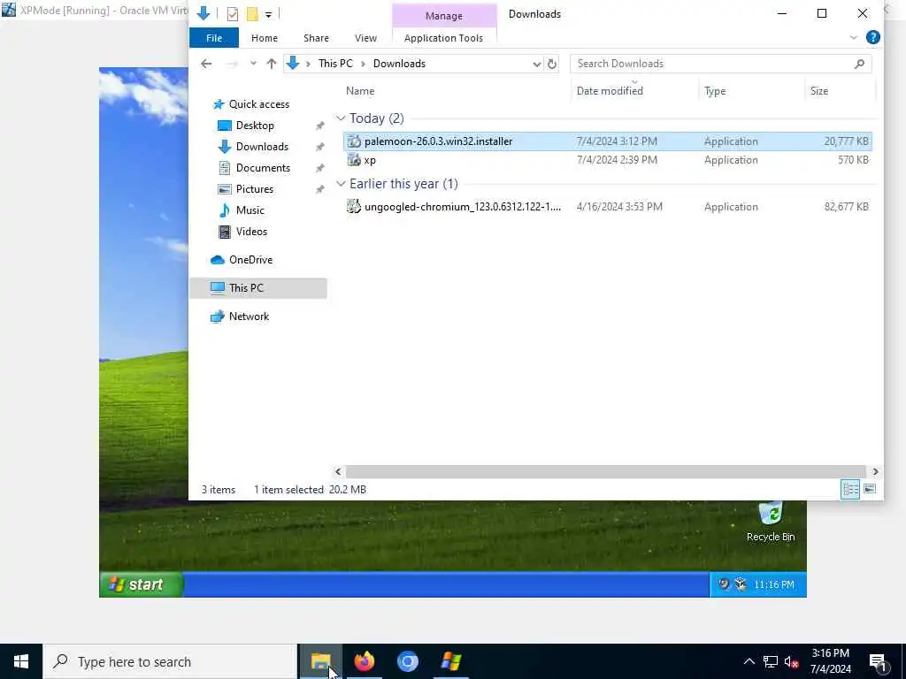Select the Application Tools tab
The width and height of the screenshot is (906, 679).
[443, 38]
